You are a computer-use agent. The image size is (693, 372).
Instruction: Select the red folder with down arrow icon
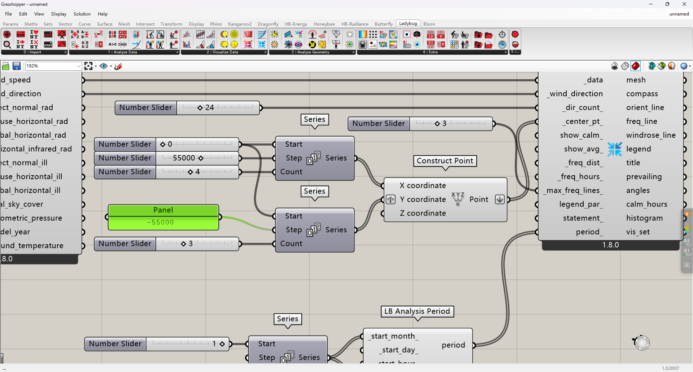click(478, 35)
